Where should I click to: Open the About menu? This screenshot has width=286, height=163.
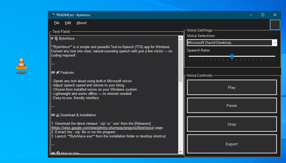82,23
